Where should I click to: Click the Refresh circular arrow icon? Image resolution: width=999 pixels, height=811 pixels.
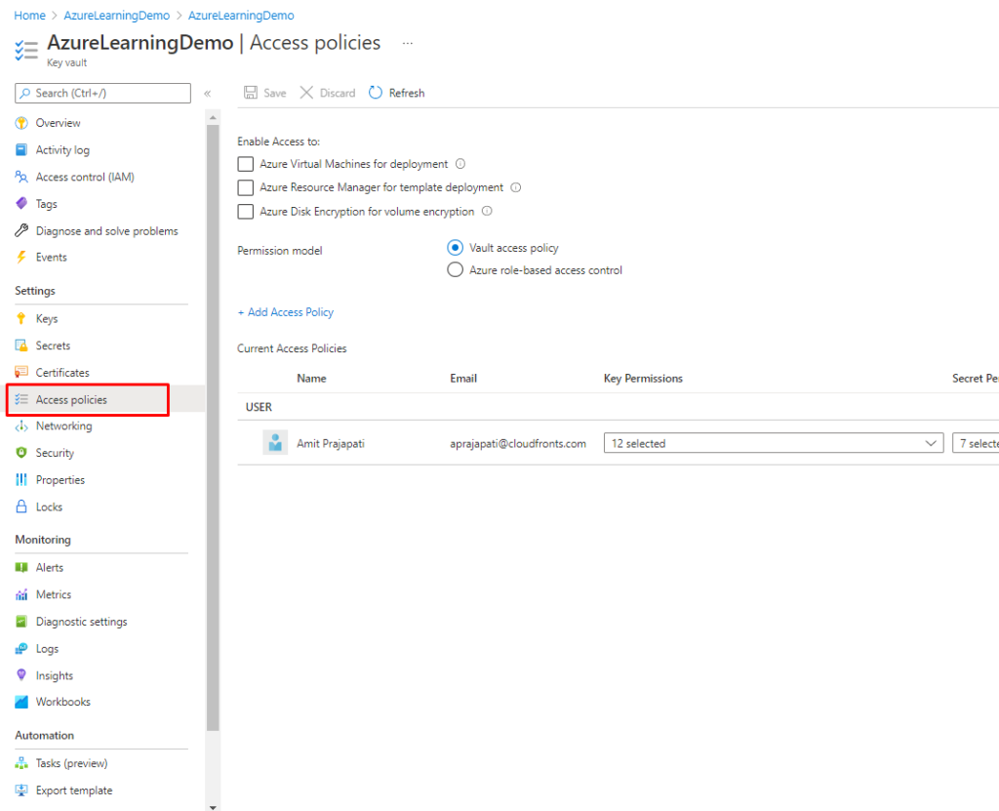[x=376, y=93]
